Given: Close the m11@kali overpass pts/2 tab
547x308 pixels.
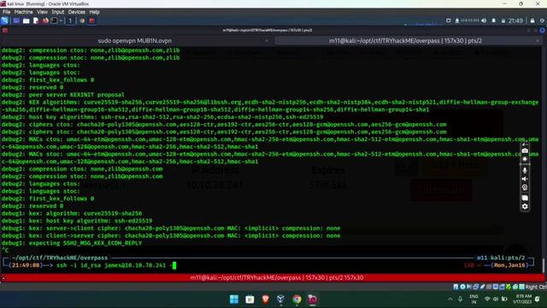Looking at the screenshot, I should pos(538,41).
